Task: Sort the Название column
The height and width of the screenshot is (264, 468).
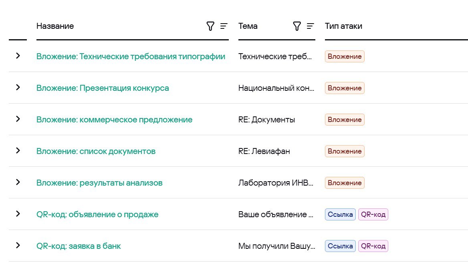Action: point(224,26)
